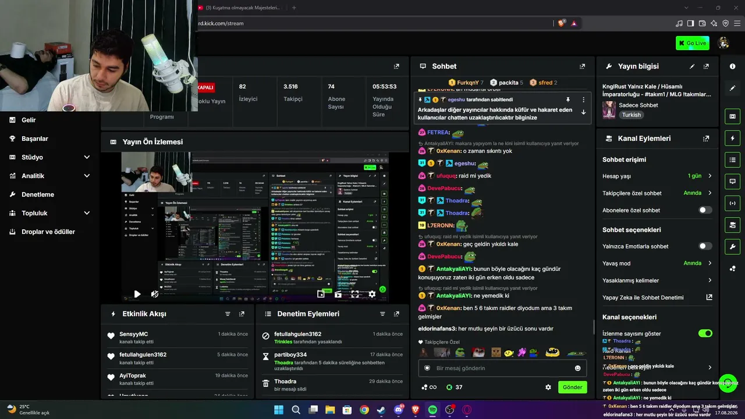
Task: Open the browser tab list chevron
Action: click(686, 8)
